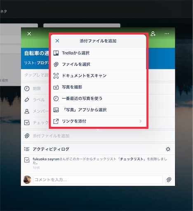Image resolution: width=193 pixels, height=211 pixels.
Task: Click the fukuoka sayran username
Action: pos(46,159)
